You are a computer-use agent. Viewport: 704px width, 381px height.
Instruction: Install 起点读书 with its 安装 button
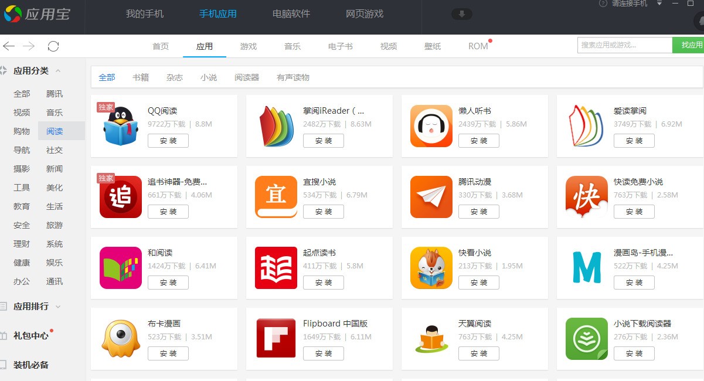tap(324, 283)
